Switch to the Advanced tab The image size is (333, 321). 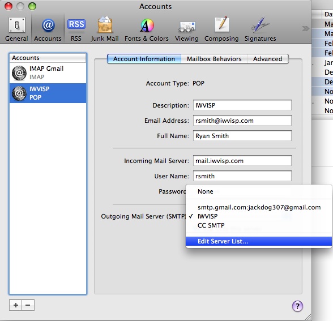(x=267, y=59)
